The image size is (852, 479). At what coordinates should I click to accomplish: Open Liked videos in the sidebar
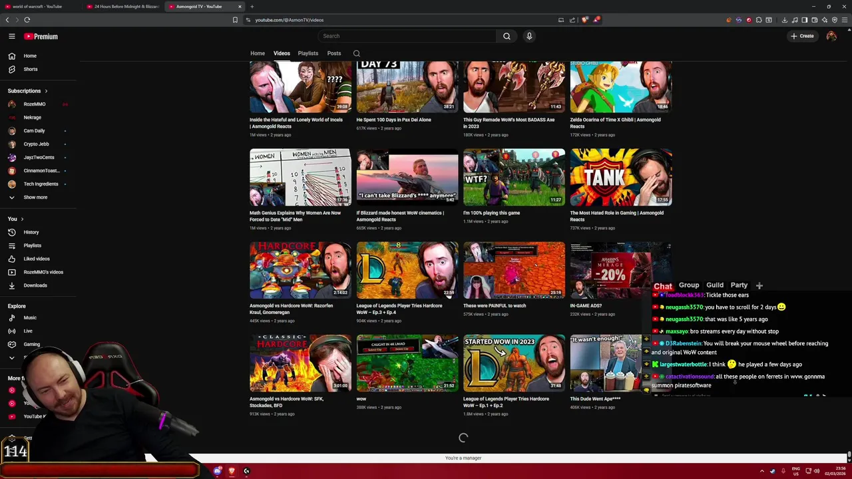click(x=38, y=259)
